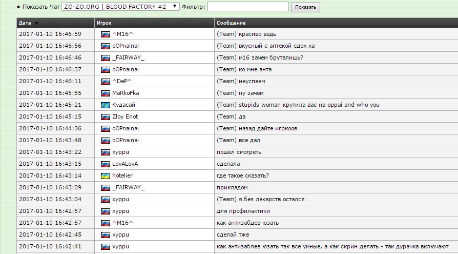
Task: Select player name hotelier
Action: click(x=123, y=175)
